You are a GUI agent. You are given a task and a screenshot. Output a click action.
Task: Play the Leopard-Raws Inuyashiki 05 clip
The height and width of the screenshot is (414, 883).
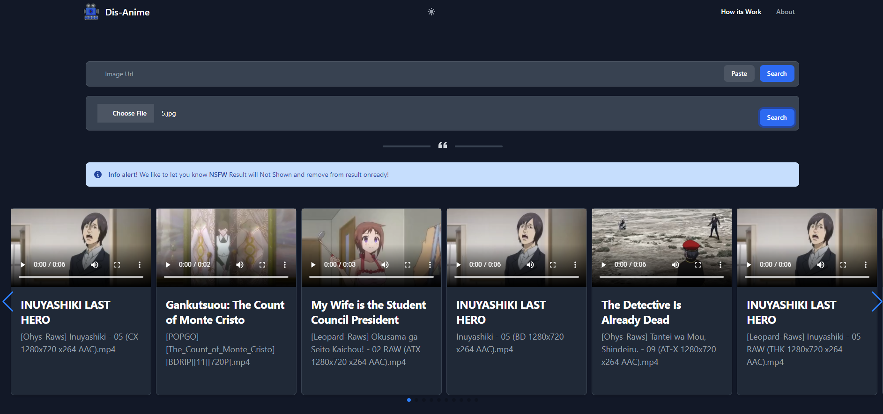tap(749, 265)
